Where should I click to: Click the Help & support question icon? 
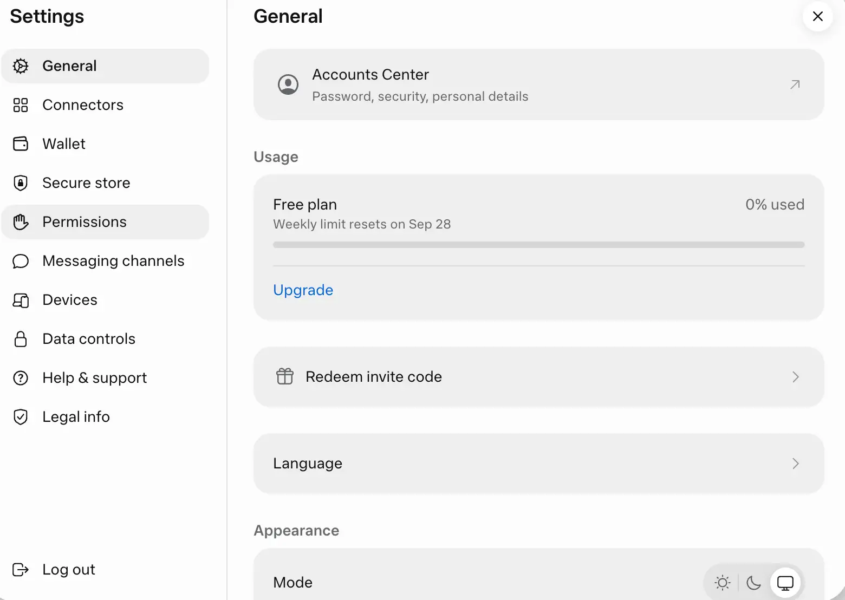tap(21, 378)
